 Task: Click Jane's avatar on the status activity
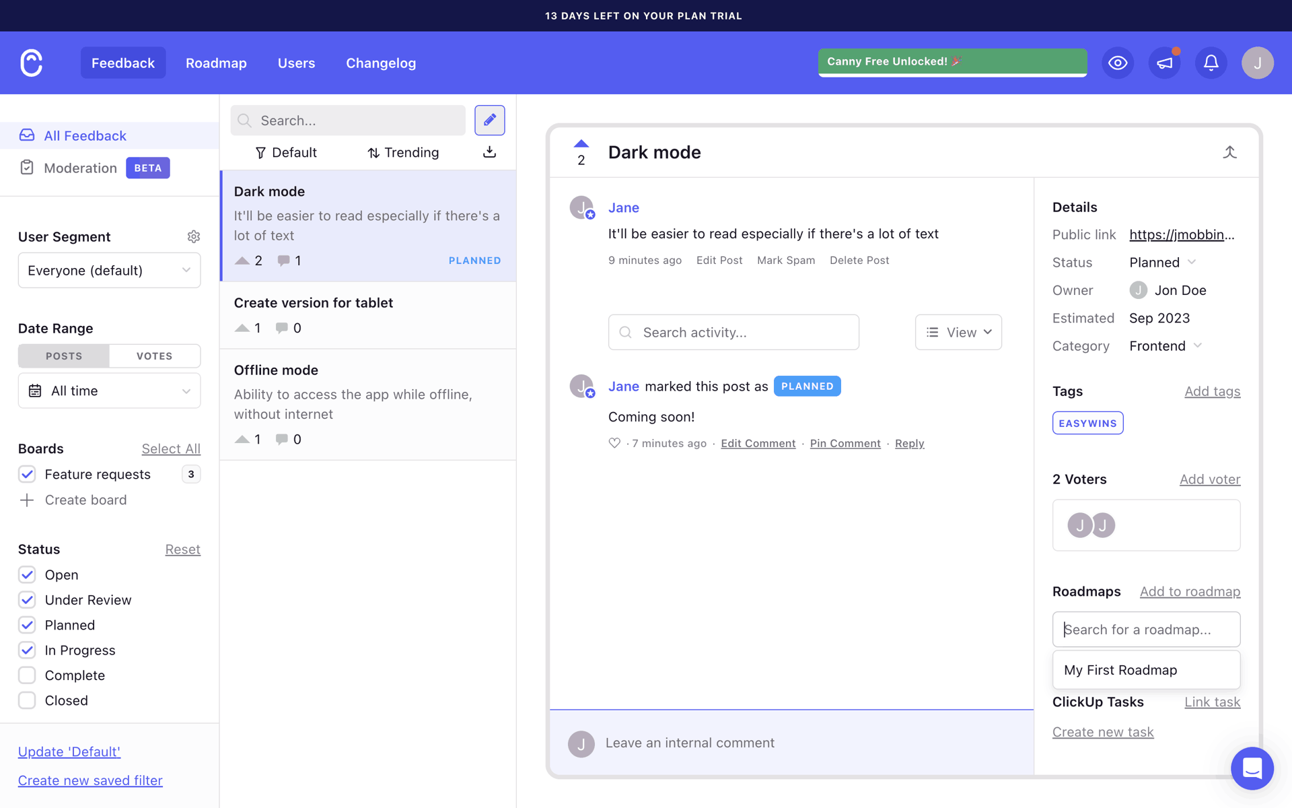point(581,386)
